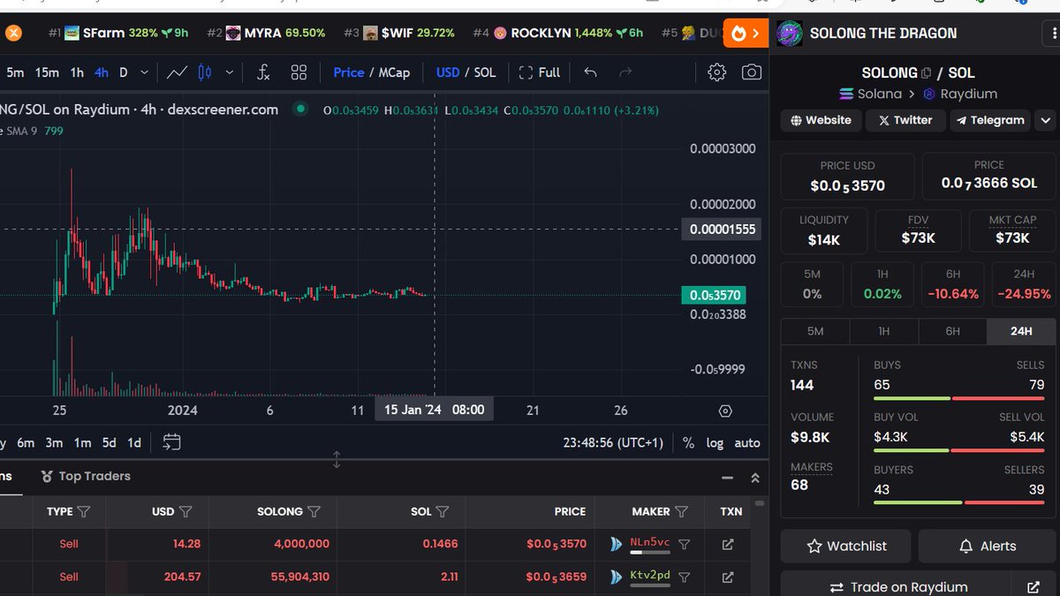This screenshot has height=596, width=1060.
Task: Show chart prices in SOL
Action: tap(485, 72)
